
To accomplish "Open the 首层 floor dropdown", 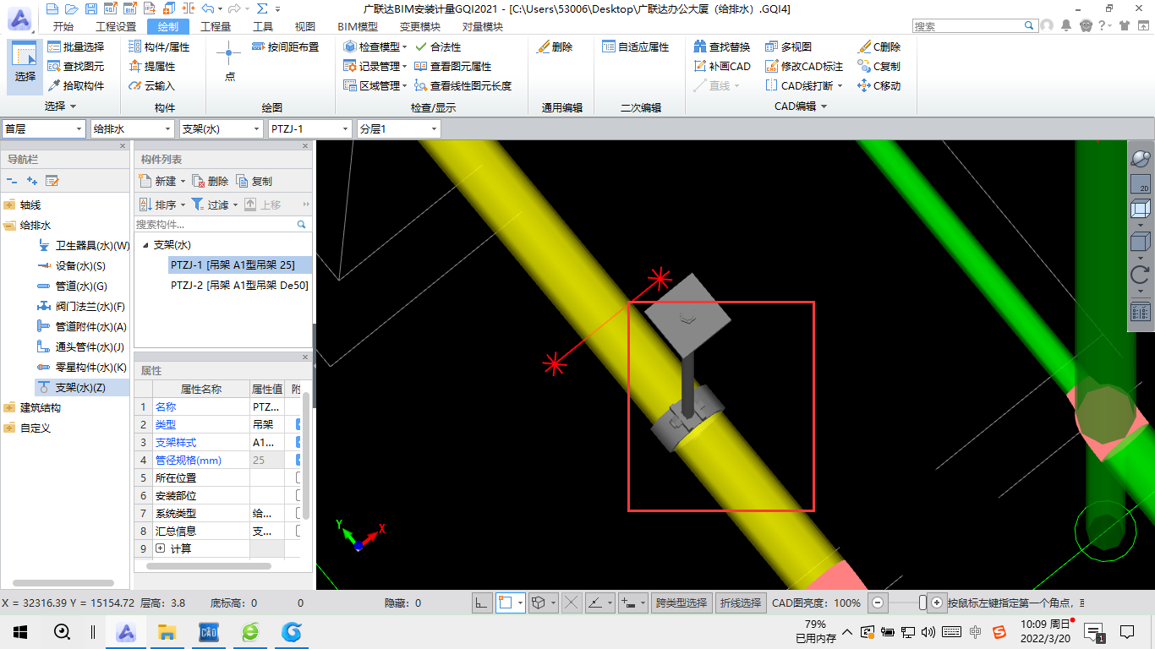I will (x=44, y=128).
